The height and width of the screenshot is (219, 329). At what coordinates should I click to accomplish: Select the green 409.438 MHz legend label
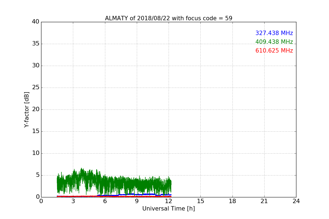coord(274,42)
